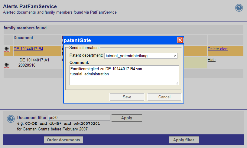Open document link DE 10144017 A1

(34, 60)
